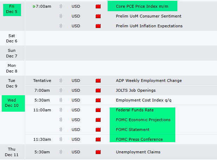Image resolution: width=217 pixels, height=160 pixels.
Task: Click the red impact icon for Employment Cost Index
Action: (x=98, y=100)
